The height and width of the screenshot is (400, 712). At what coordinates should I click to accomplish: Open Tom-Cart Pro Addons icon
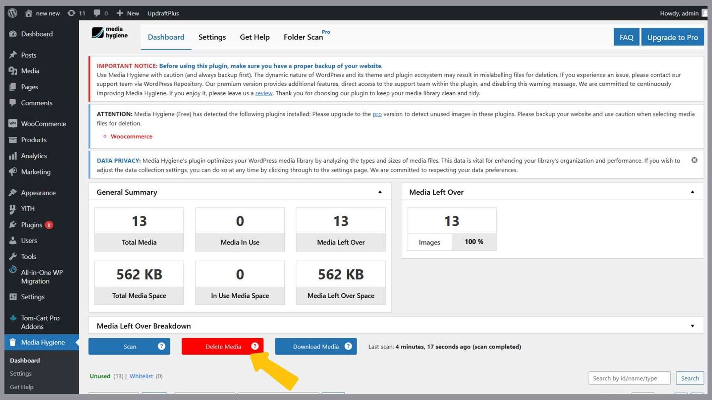point(13,318)
